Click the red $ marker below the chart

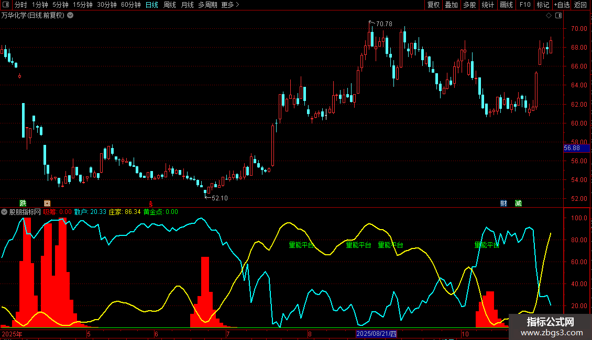pos(151,203)
